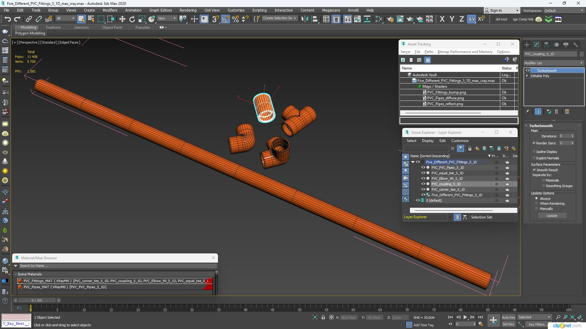Collapse the Scene Materials group
This screenshot has width=586, height=329.
(x=16, y=274)
